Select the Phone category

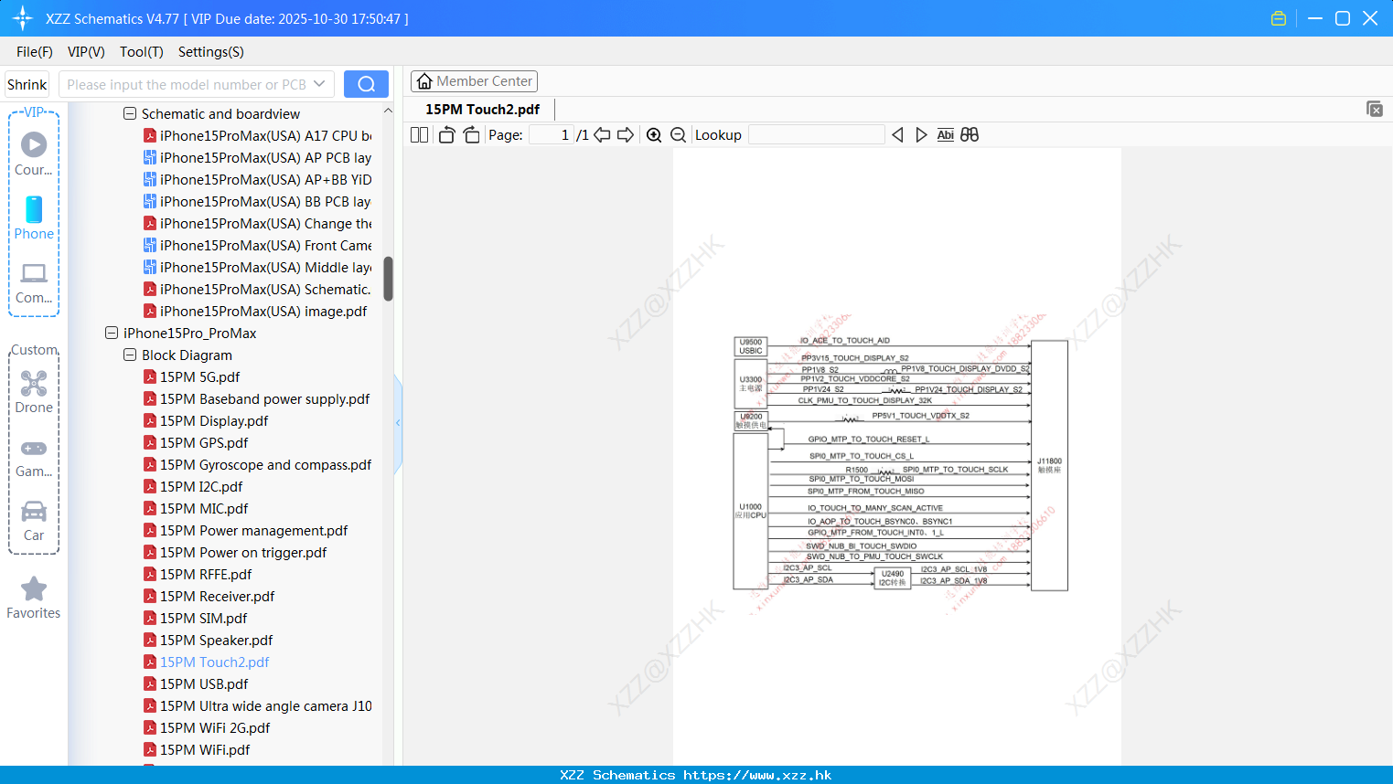click(x=34, y=218)
